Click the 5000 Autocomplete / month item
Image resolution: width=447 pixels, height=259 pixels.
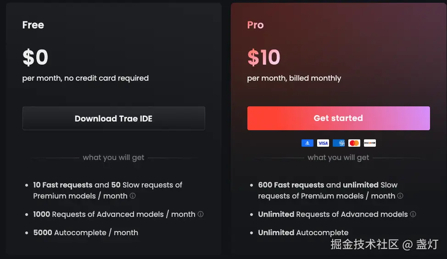(x=85, y=232)
